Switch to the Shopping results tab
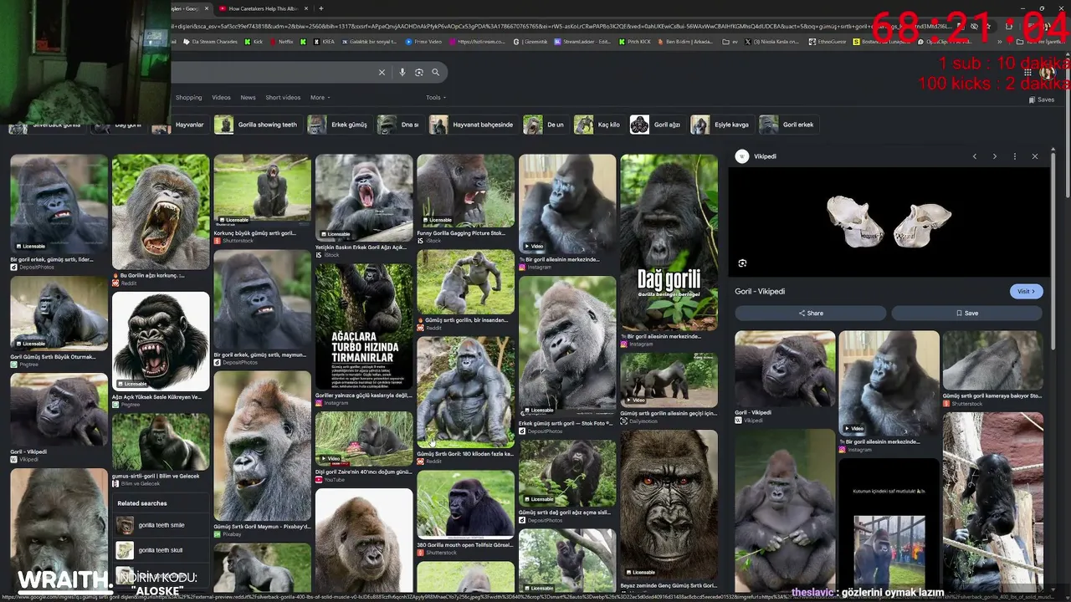Image resolution: width=1071 pixels, height=602 pixels. tap(188, 98)
